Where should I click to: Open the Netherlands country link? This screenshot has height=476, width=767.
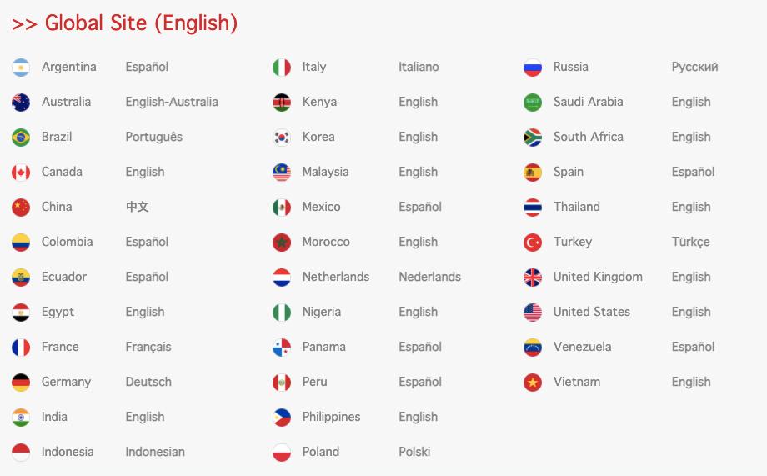pyautogui.click(x=335, y=277)
